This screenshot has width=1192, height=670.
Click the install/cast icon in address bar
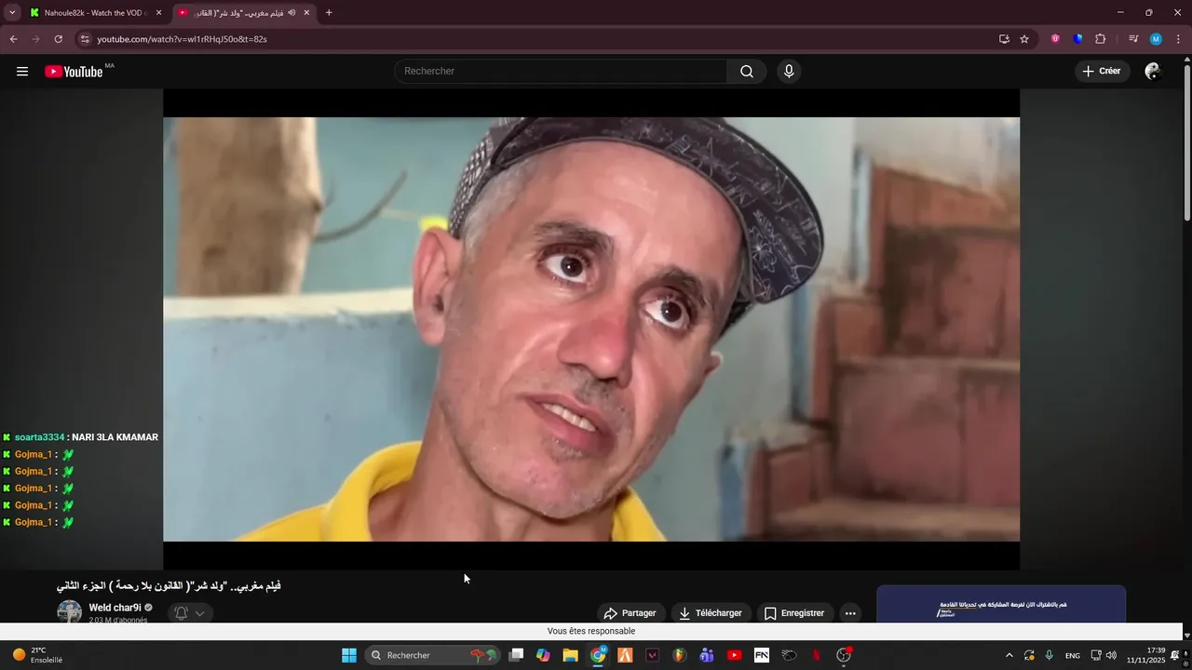(x=1004, y=39)
